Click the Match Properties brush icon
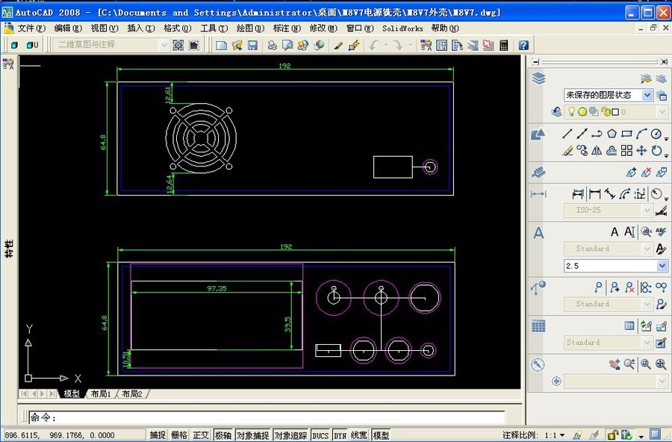Image resolution: width=672 pixels, height=442 pixels. click(338, 45)
